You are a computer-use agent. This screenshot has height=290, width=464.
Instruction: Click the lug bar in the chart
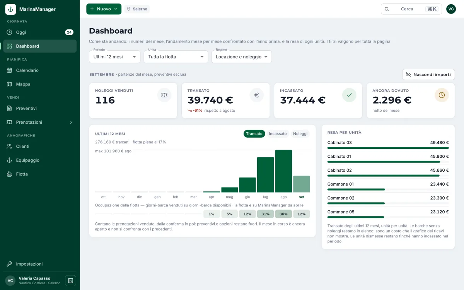pos(265,174)
